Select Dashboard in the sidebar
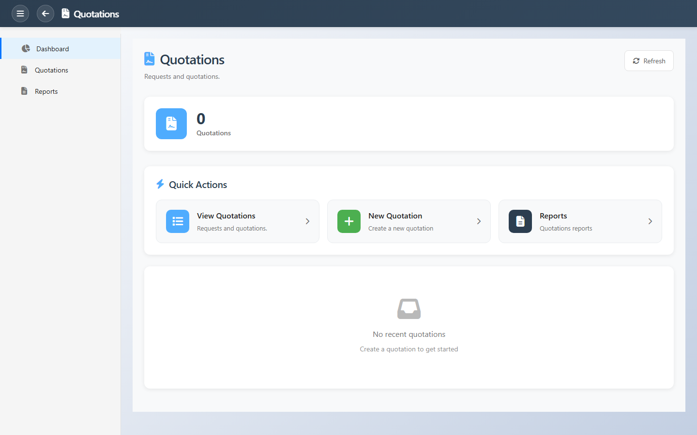This screenshot has height=435, width=697. coord(52,49)
